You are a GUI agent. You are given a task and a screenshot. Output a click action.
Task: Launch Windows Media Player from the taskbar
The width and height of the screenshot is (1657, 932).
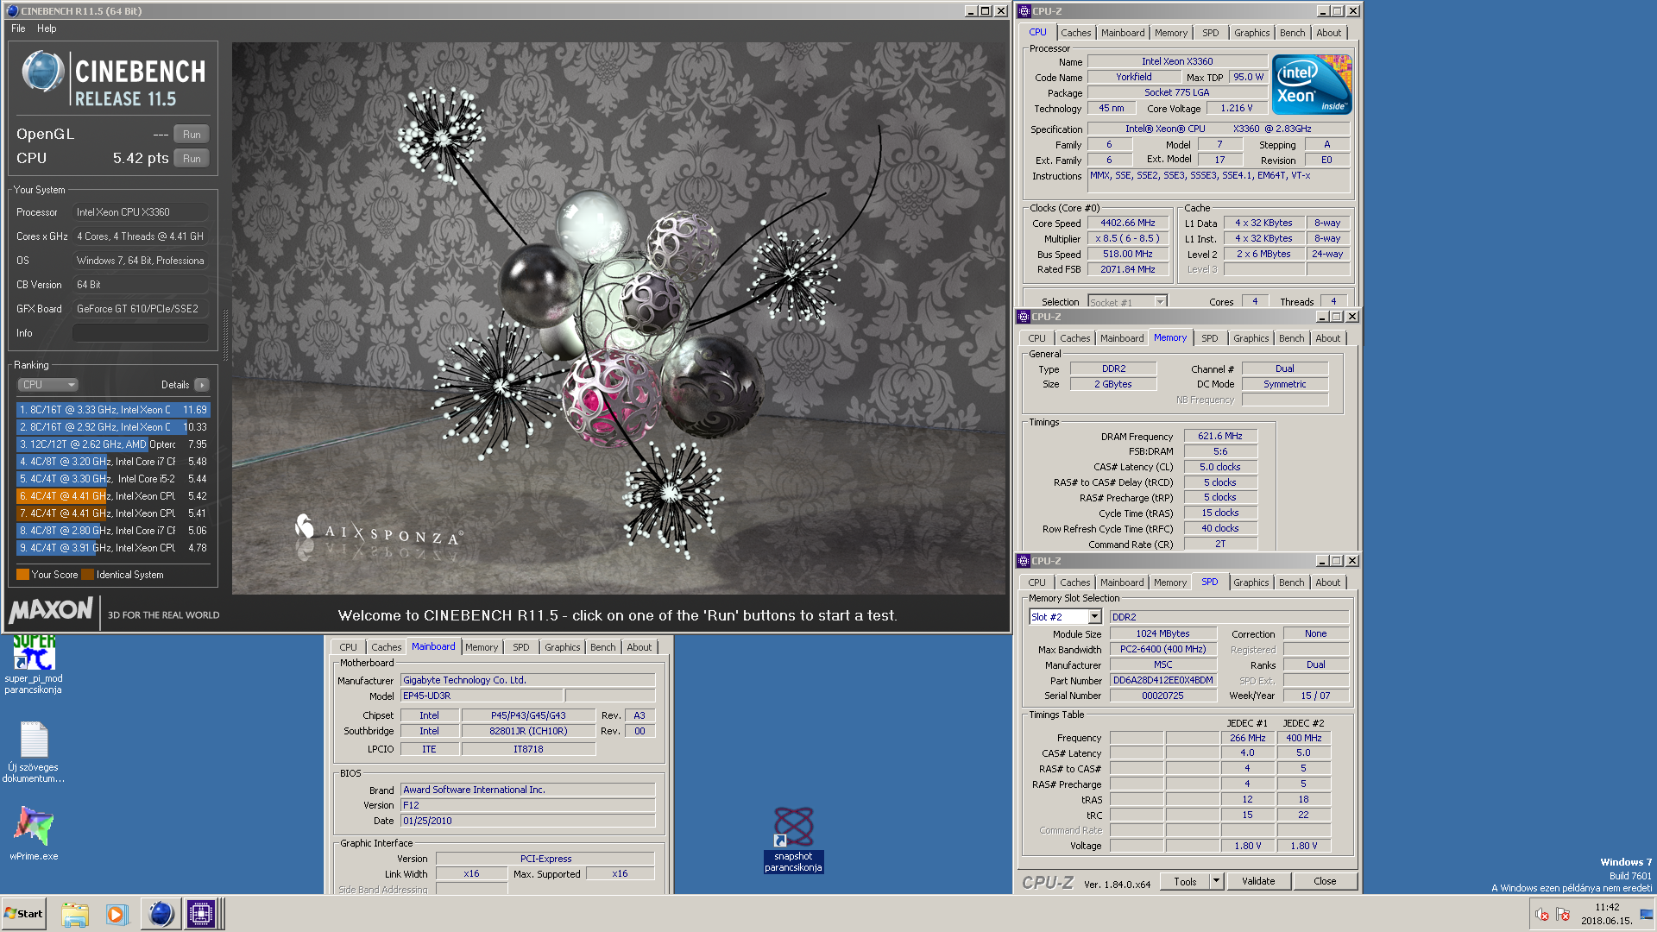point(117,914)
